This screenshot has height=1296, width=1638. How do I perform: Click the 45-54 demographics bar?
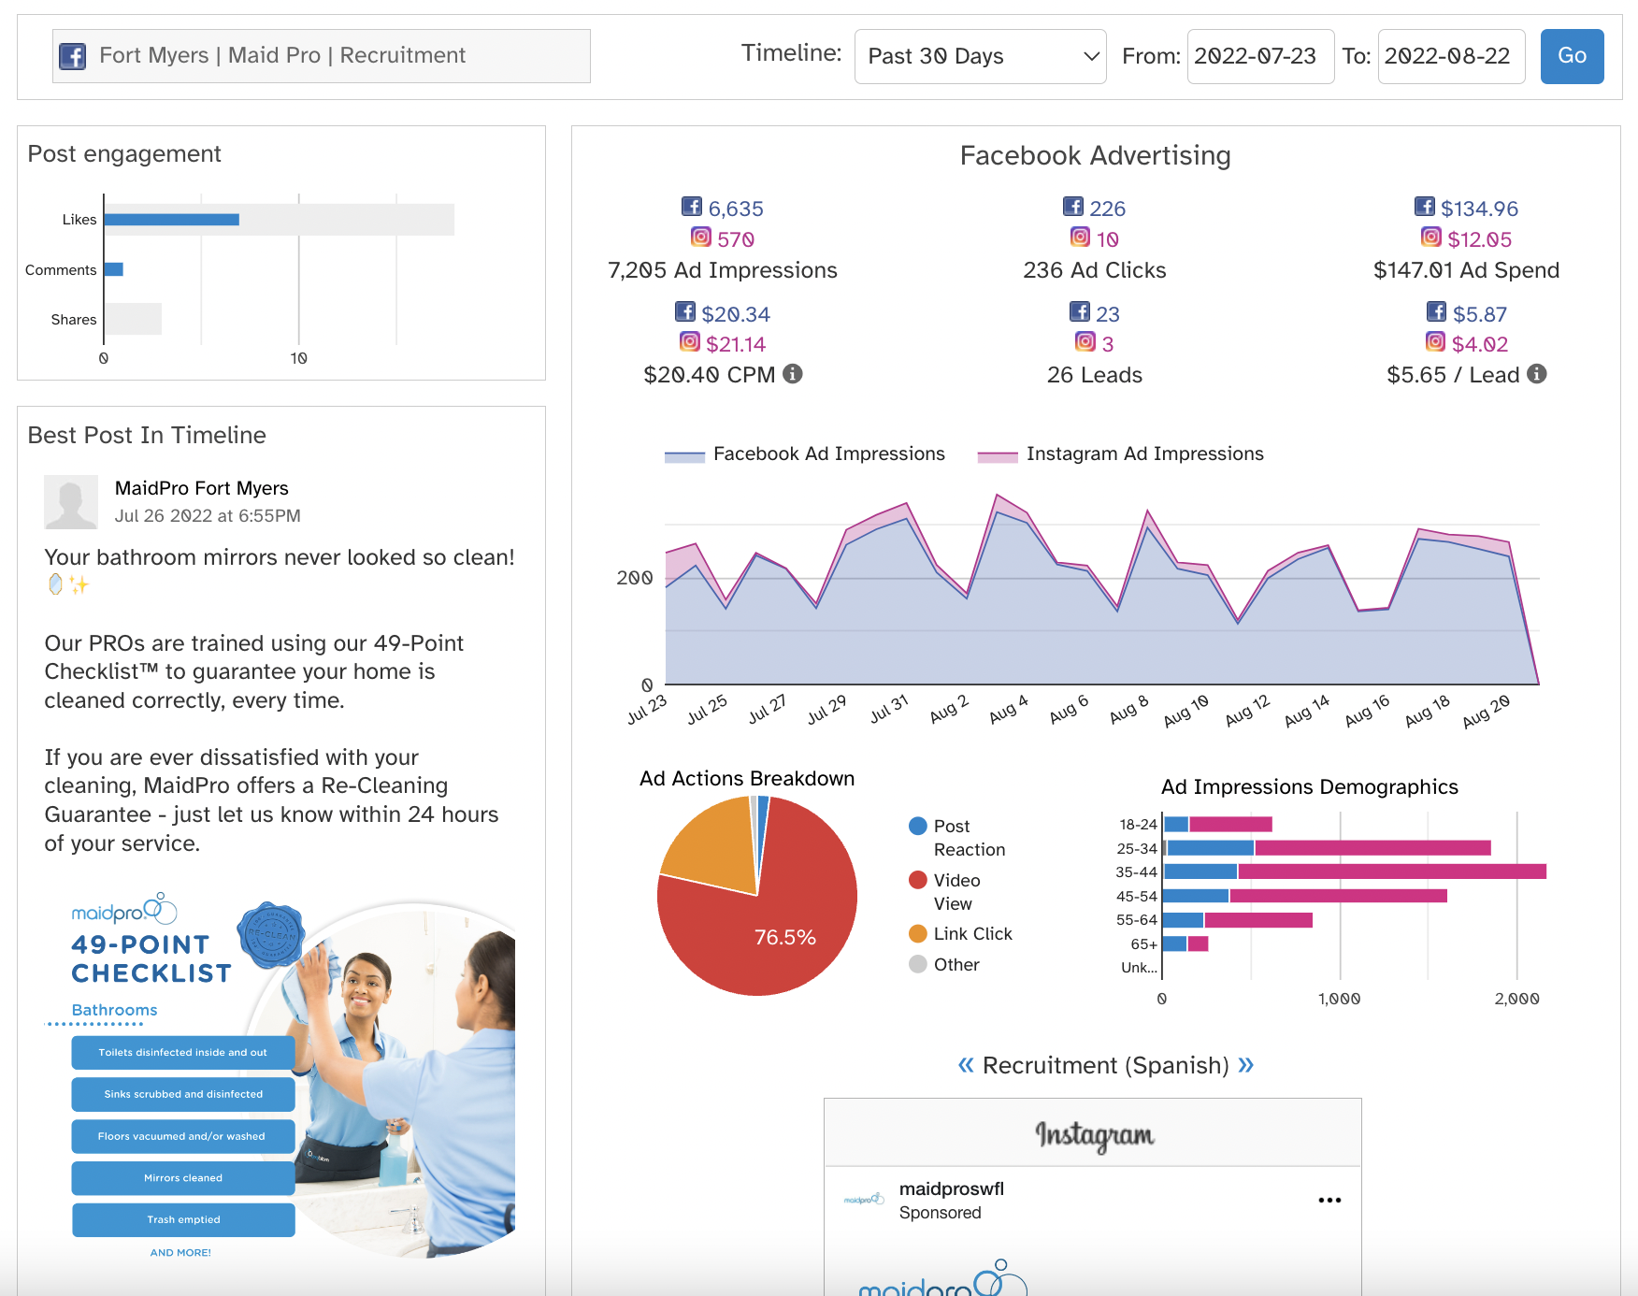(x=1305, y=896)
